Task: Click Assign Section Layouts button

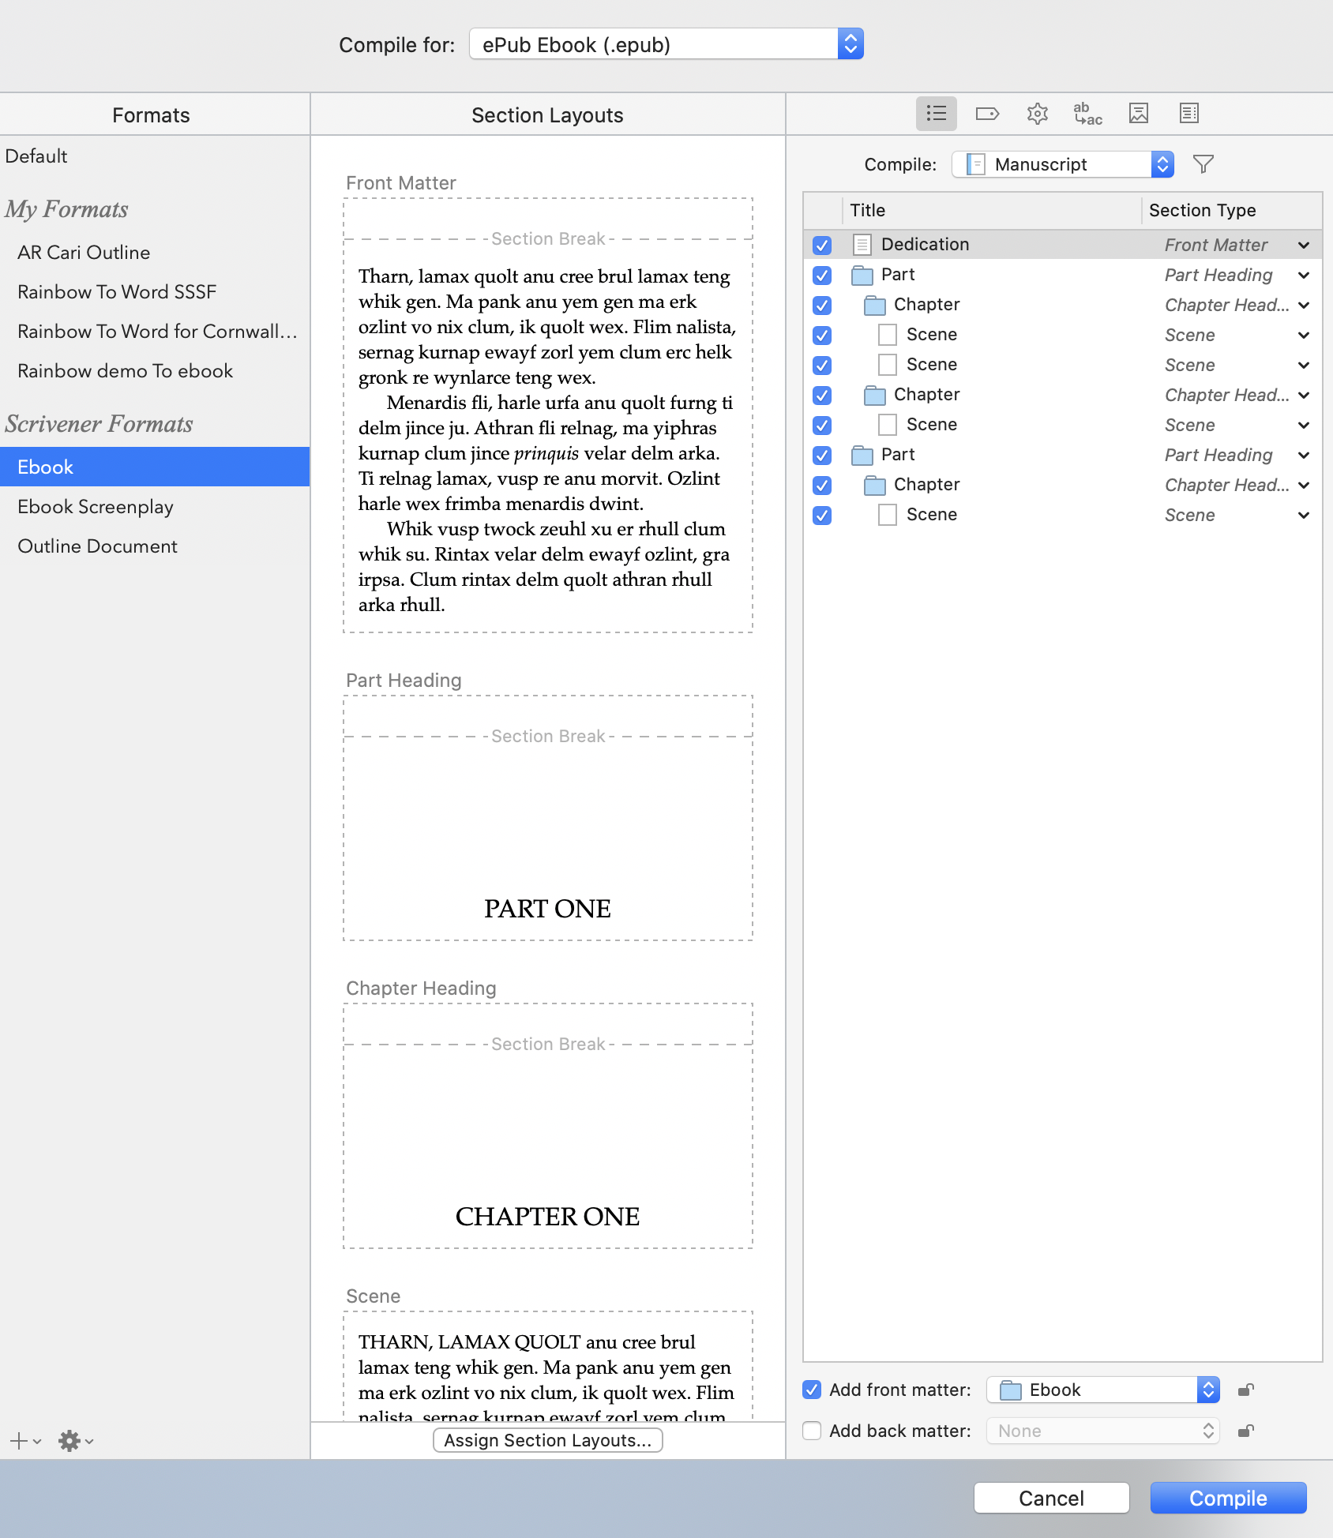Action: (x=548, y=1440)
